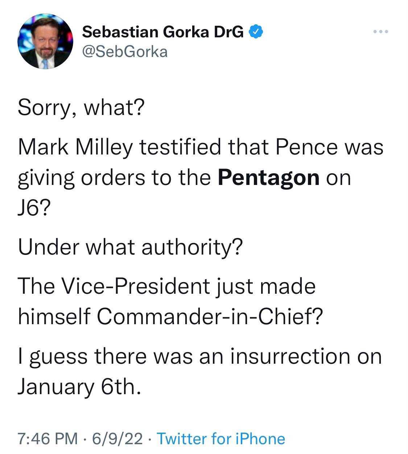Image resolution: width=408 pixels, height=454 pixels.
Task: Open the Twitter for iPhone source link
Action: [221, 438]
